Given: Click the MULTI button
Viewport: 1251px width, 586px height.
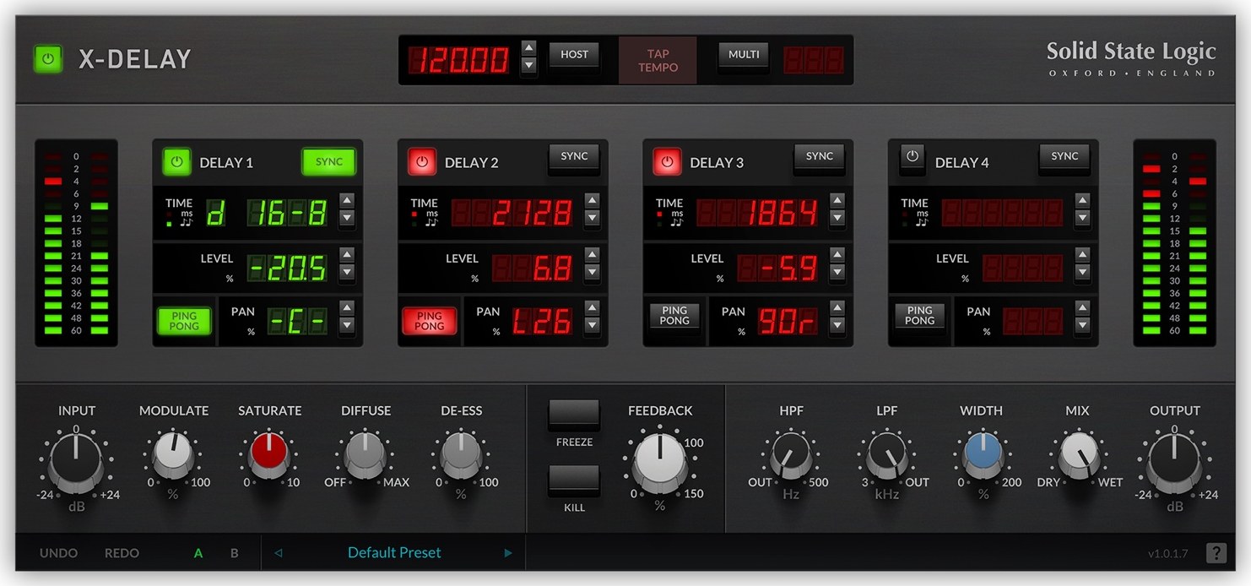Looking at the screenshot, I should point(744,55).
